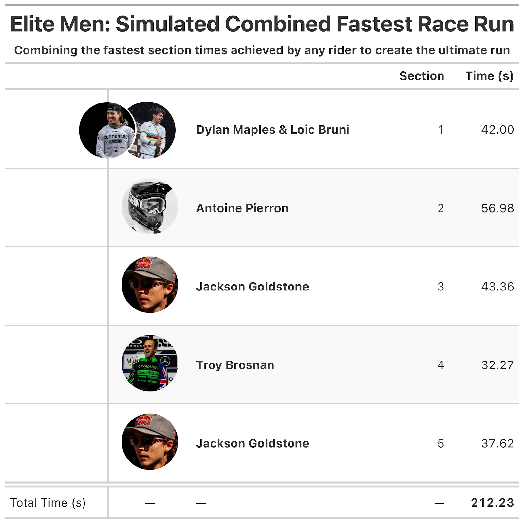524x523 pixels.
Task: Select Antoine Pierron's helmet photo
Action: click(150, 206)
